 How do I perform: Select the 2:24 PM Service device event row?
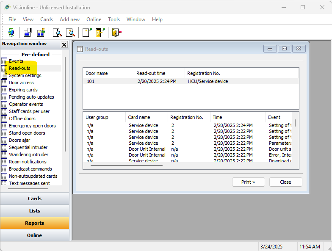point(188,125)
